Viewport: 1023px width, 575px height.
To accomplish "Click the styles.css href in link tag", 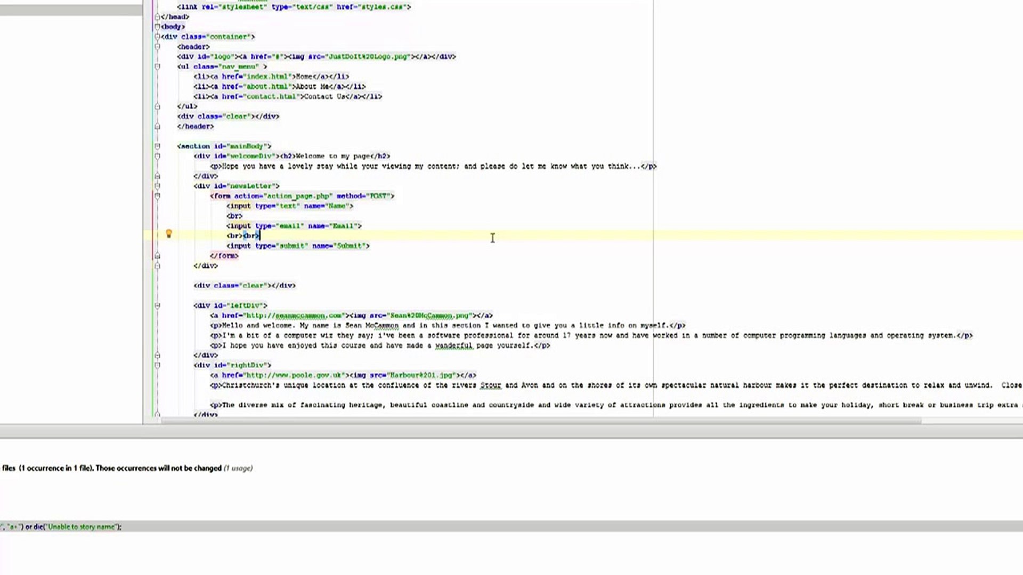I will click(382, 7).
